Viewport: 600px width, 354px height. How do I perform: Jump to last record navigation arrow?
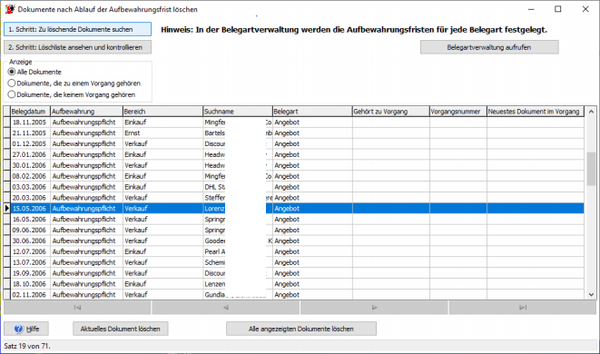[x=523, y=308]
